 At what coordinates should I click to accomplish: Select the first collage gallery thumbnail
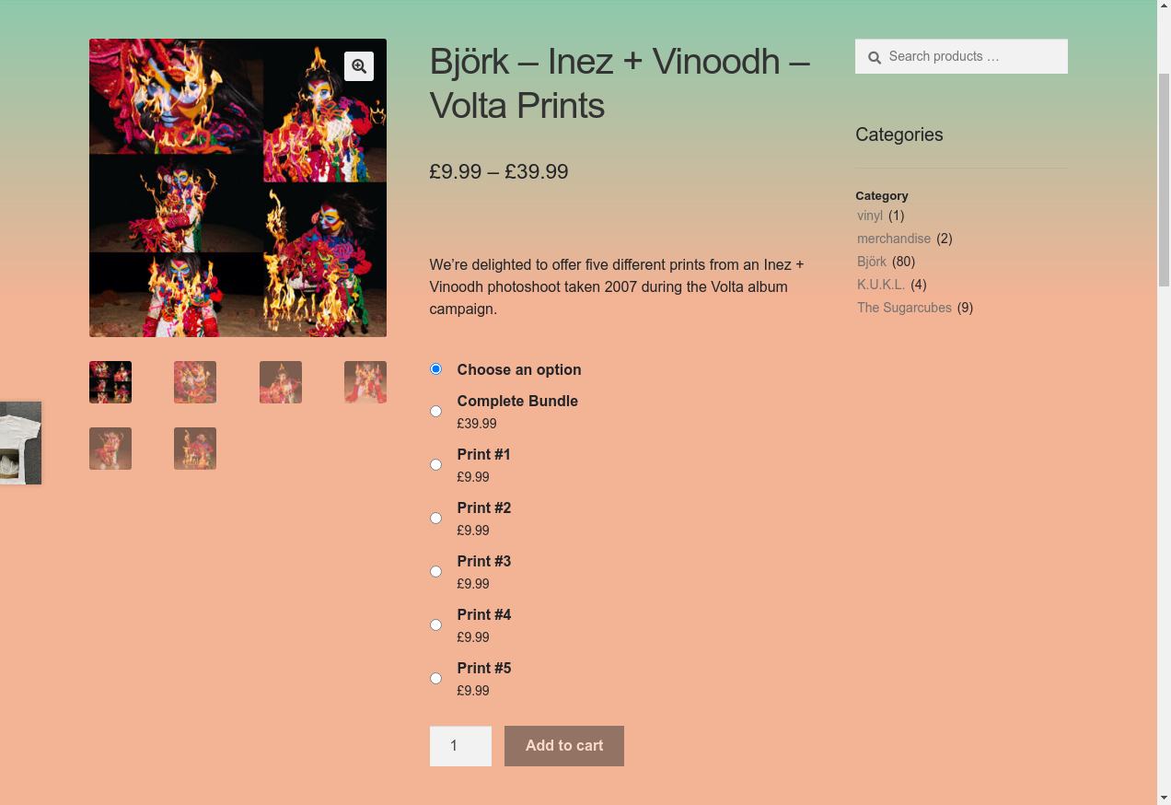110,382
